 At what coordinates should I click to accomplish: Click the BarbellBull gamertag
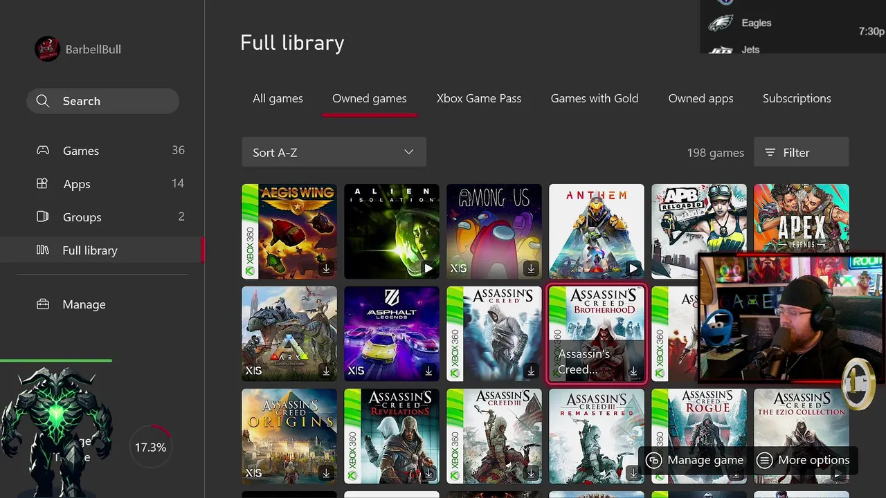click(x=93, y=50)
